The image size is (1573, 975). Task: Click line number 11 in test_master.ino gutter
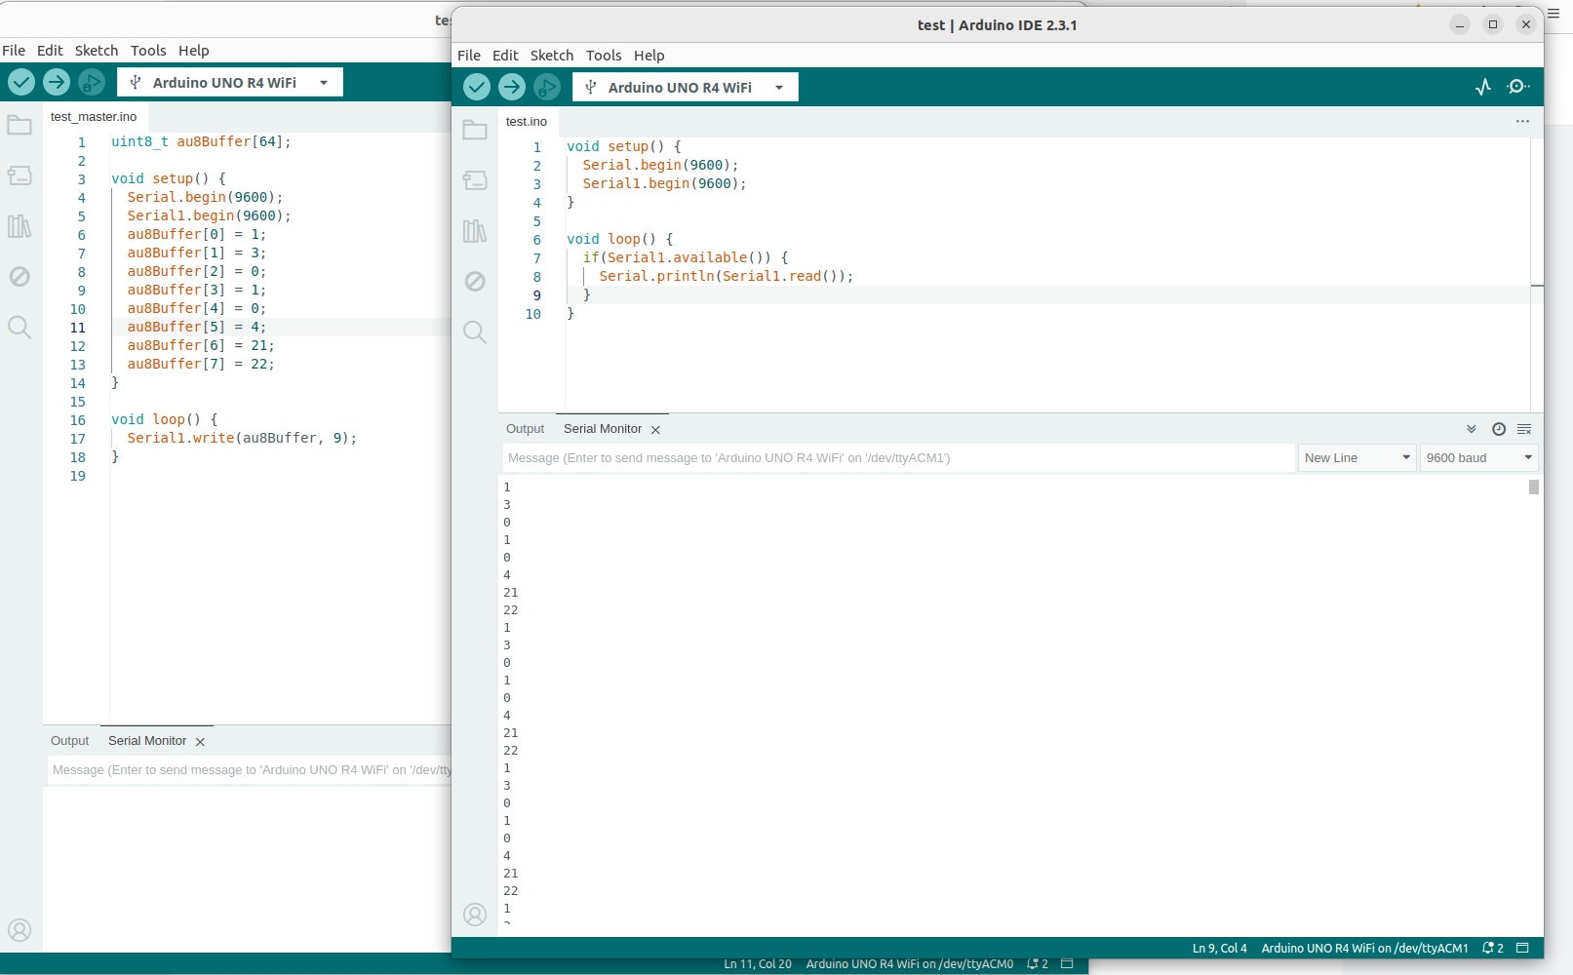78,328
